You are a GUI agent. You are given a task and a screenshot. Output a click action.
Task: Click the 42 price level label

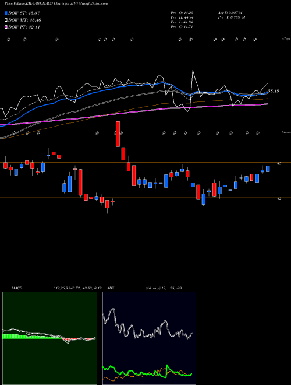click(279, 199)
